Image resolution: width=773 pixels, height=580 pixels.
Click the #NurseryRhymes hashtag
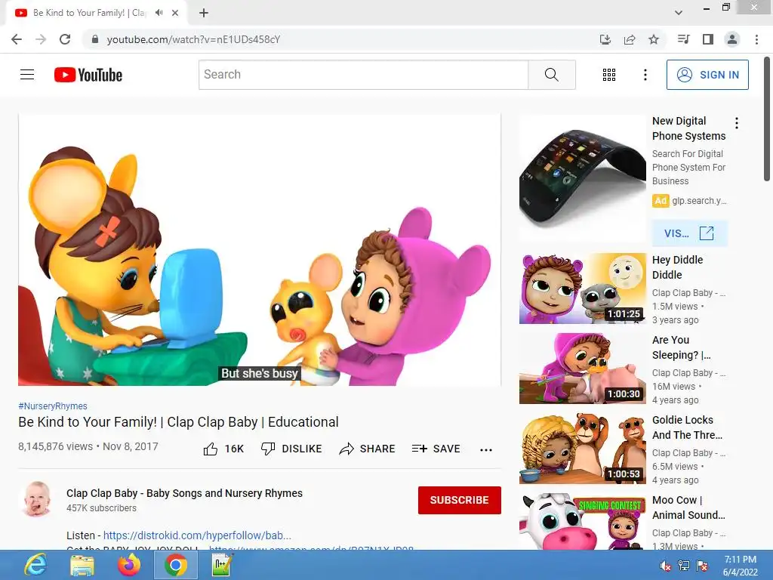click(53, 406)
